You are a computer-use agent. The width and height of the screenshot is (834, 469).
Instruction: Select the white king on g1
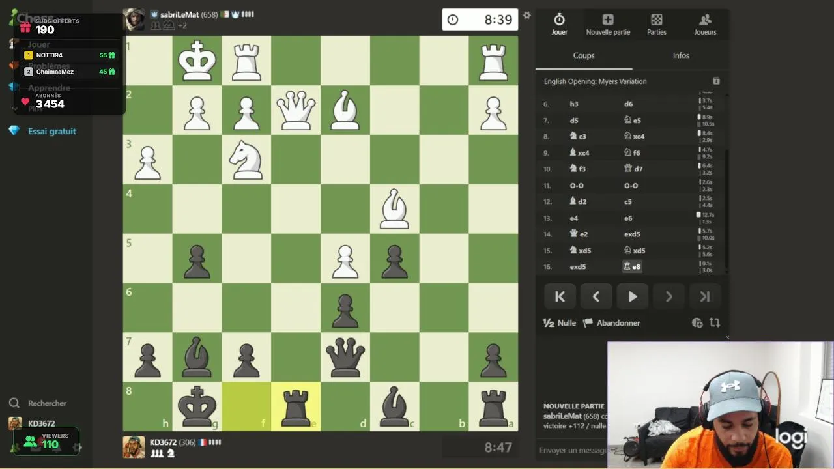(x=197, y=61)
